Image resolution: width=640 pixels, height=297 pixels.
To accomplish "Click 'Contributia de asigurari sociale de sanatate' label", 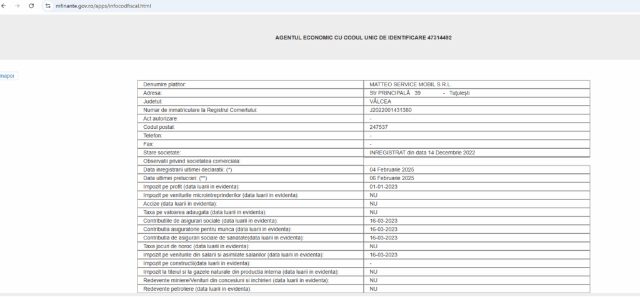I will point(223,238).
